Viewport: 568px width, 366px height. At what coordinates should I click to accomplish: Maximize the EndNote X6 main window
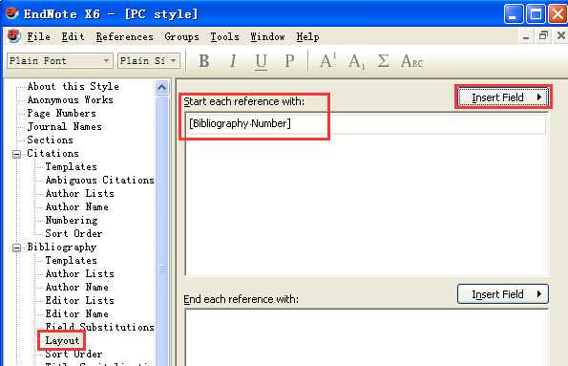coord(536,14)
